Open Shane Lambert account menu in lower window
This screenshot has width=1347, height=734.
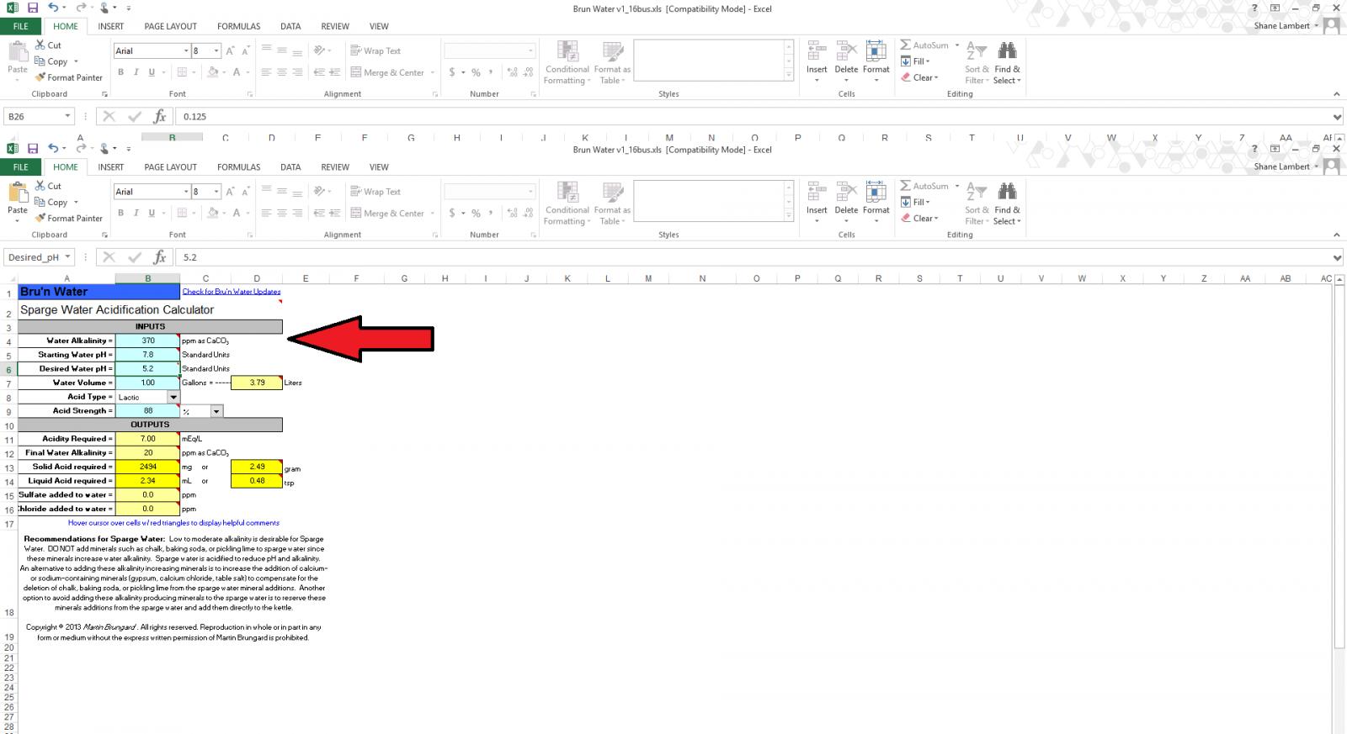pos(1287,166)
